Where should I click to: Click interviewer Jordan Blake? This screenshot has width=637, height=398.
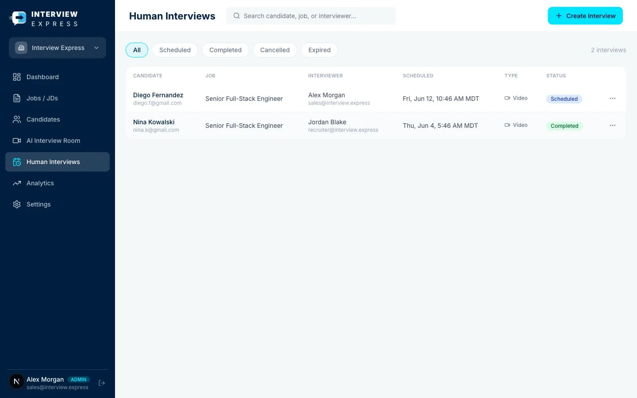(x=327, y=122)
